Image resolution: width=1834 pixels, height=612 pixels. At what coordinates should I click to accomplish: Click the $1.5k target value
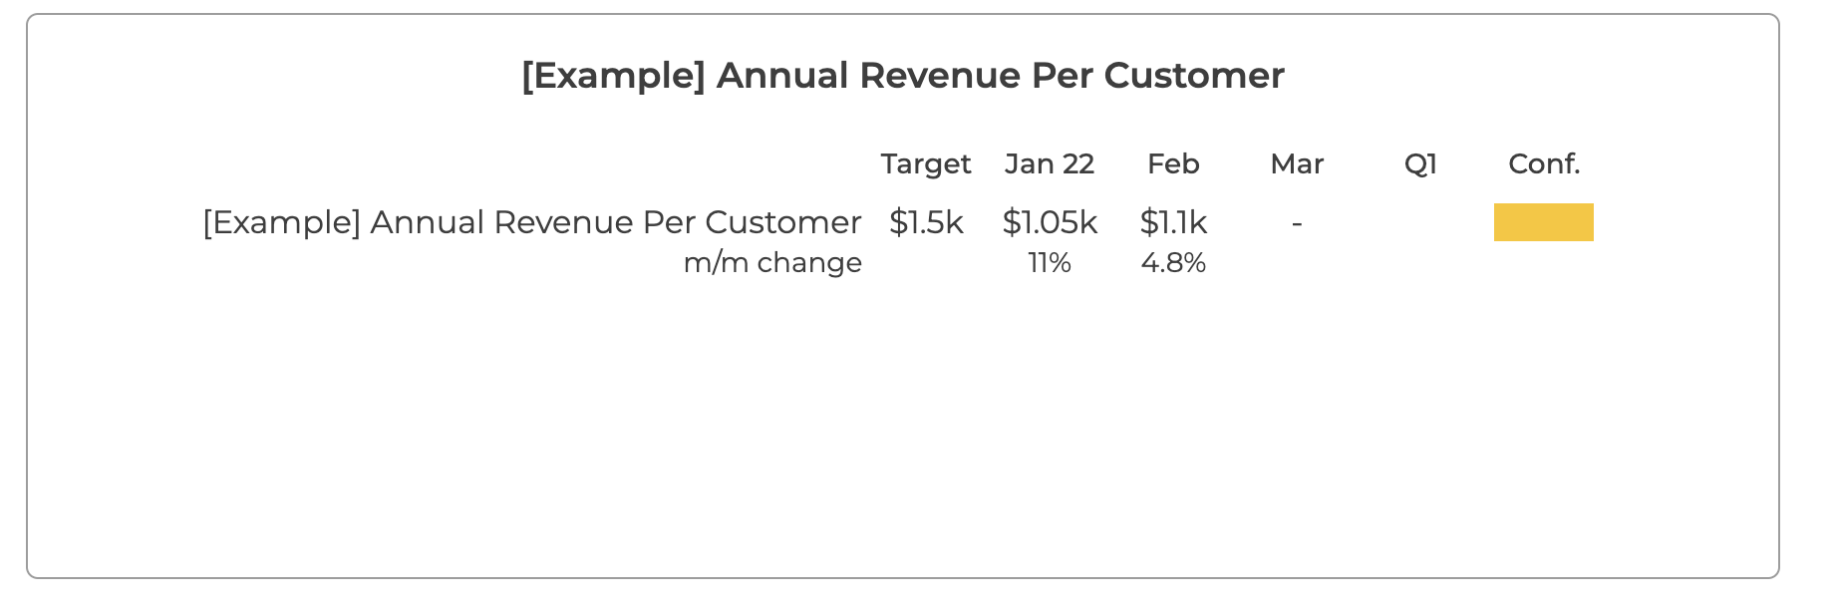pos(926,222)
